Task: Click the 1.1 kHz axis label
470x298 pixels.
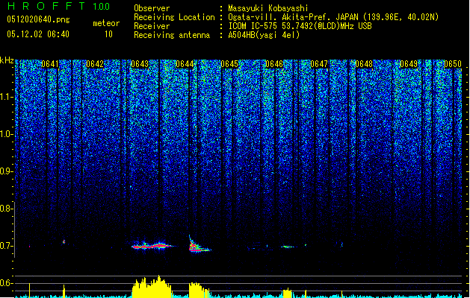Action: pos(6,97)
